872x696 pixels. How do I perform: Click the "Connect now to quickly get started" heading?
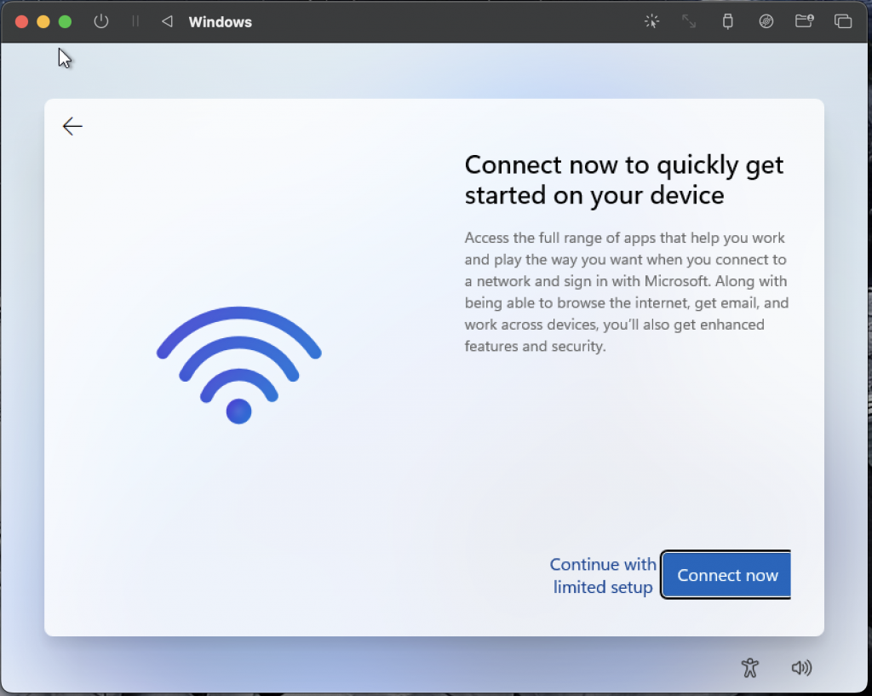(x=623, y=180)
